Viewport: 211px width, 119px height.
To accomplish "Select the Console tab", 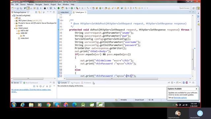I will pyautogui.click(x=64, y=83).
